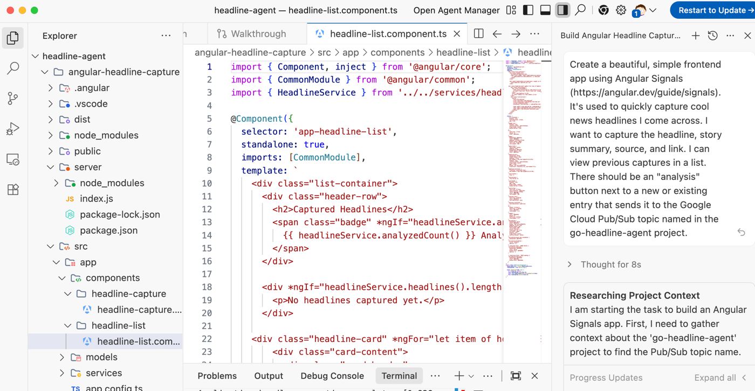
Task: Open the Search view in activity bar
Action: click(13, 68)
